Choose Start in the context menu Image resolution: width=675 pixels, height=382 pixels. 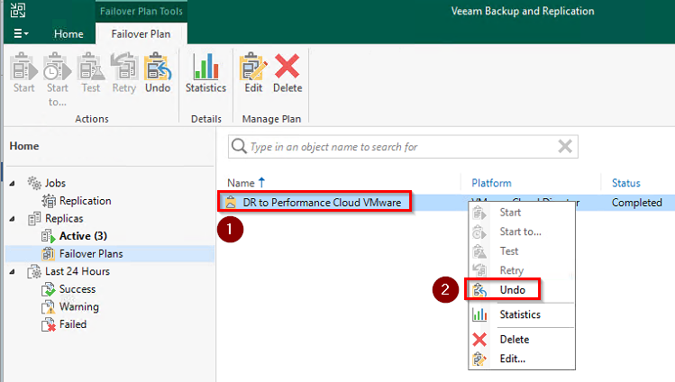pos(522,213)
